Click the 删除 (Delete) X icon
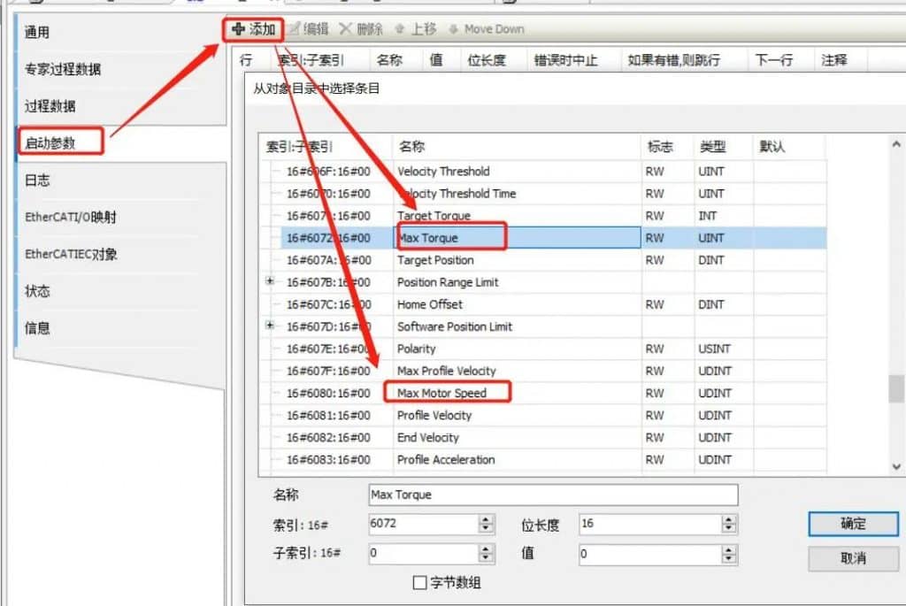This screenshot has height=606, width=906. pos(345,29)
